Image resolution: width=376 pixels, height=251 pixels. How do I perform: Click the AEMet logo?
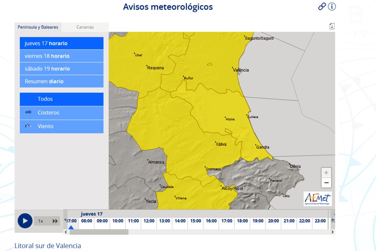tap(318, 199)
